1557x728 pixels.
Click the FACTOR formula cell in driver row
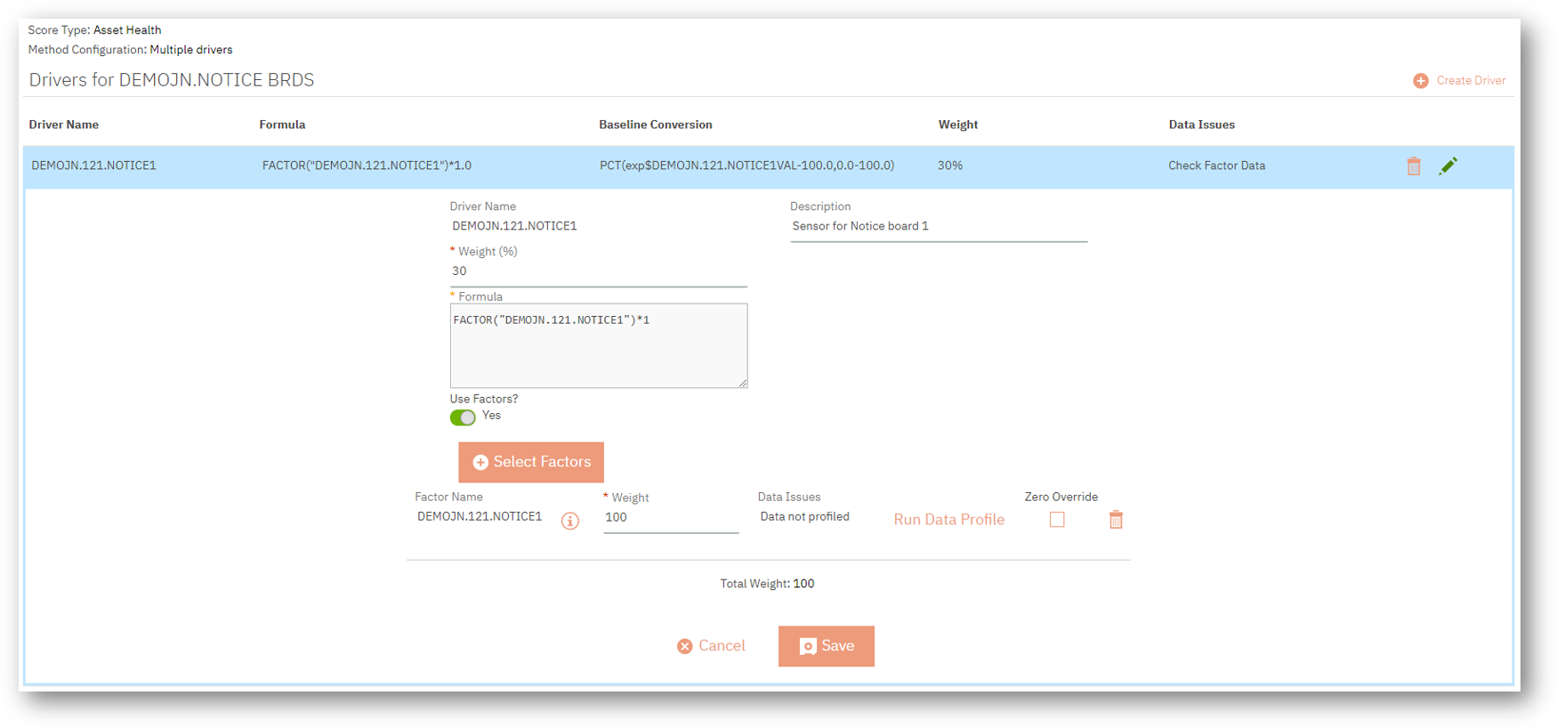pyautogui.click(x=367, y=166)
